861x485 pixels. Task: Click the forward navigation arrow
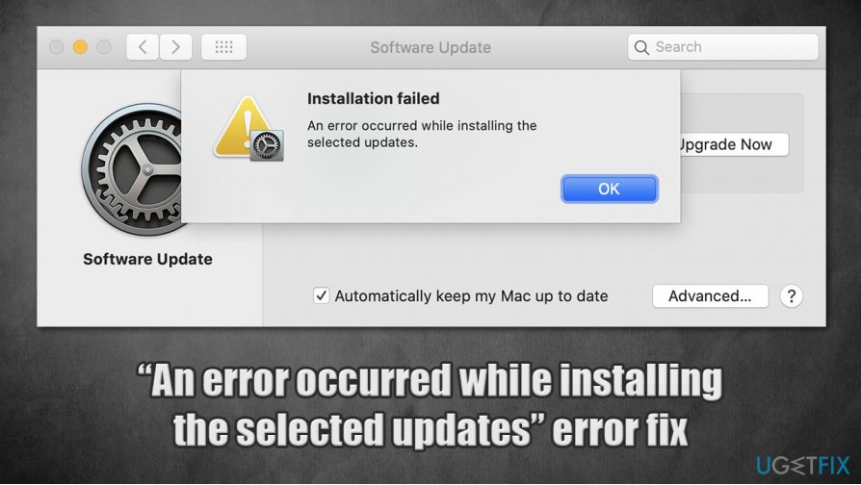(x=175, y=47)
